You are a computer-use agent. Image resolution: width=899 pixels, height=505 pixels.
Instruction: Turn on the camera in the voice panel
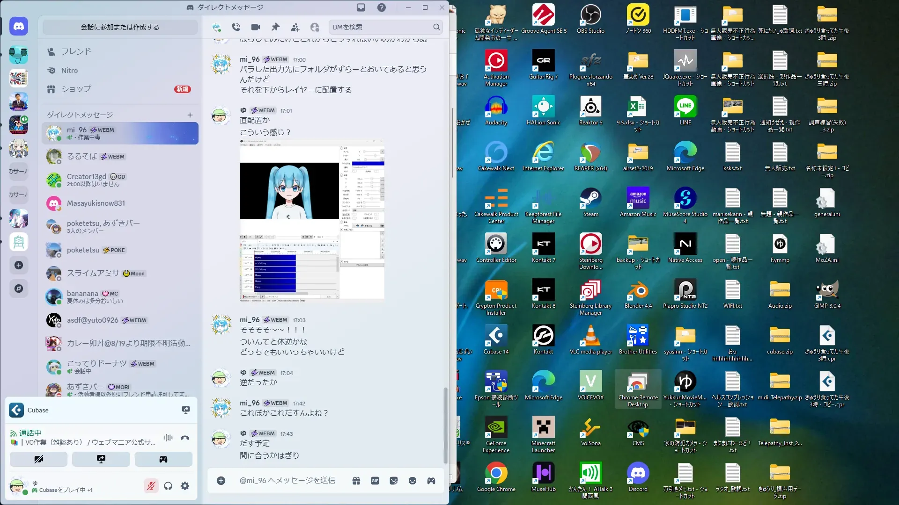(x=39, y=459)
